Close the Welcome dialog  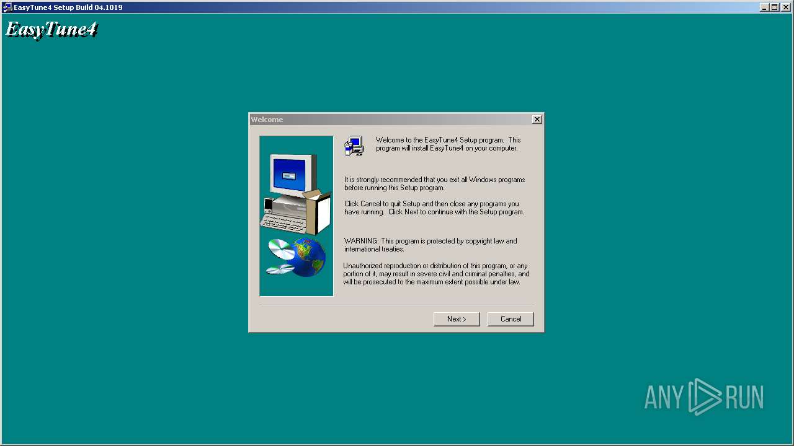[x=537, y=120]
